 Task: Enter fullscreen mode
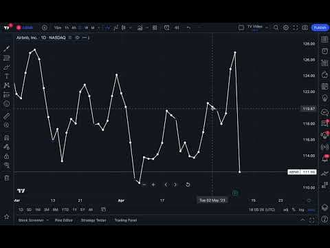click(296, 28)
